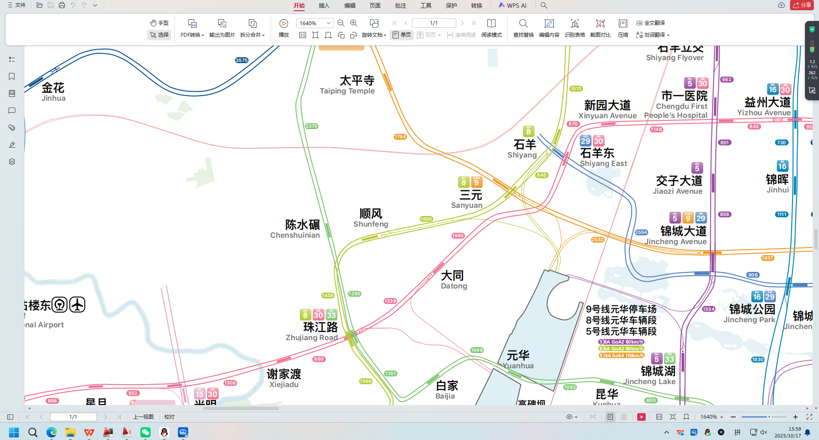Click the 校对 proofread button

169,417
